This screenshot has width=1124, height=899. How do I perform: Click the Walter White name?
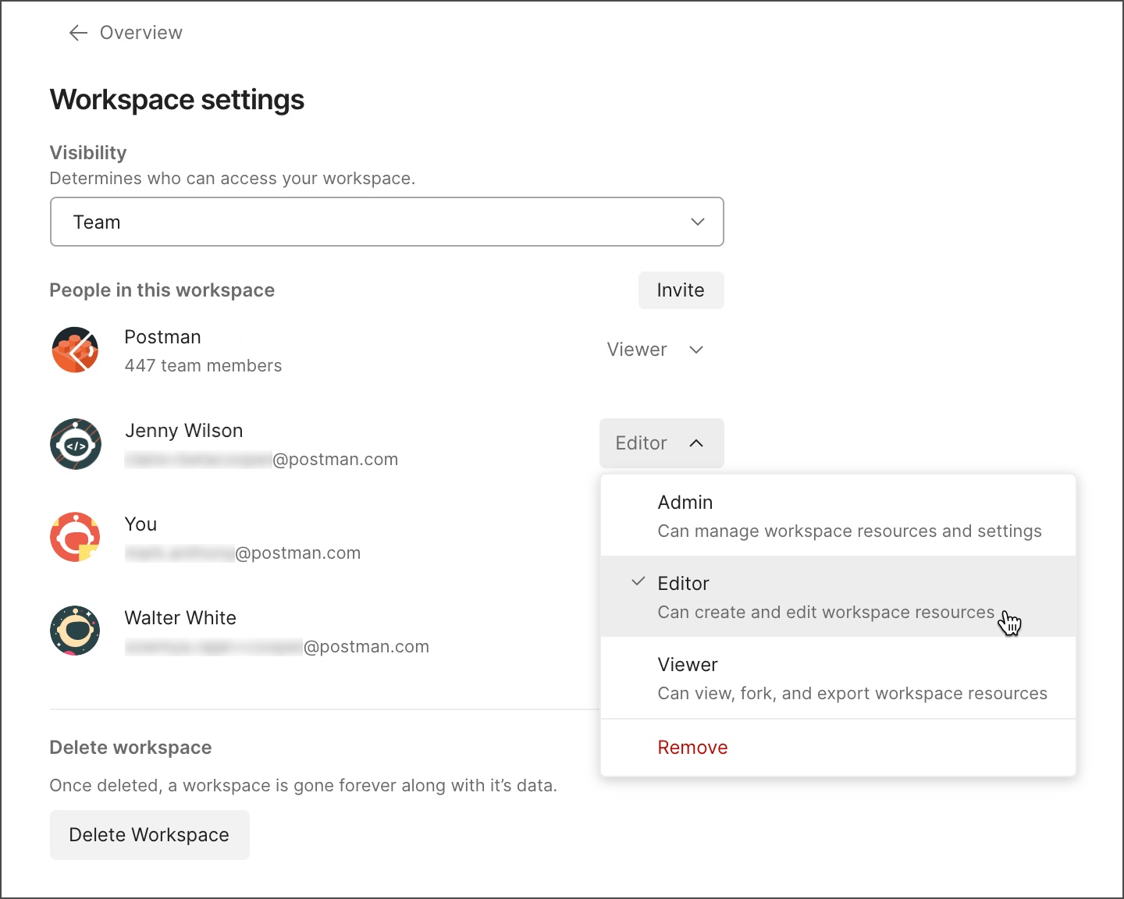pyautogui.click(x=180, y=618)
